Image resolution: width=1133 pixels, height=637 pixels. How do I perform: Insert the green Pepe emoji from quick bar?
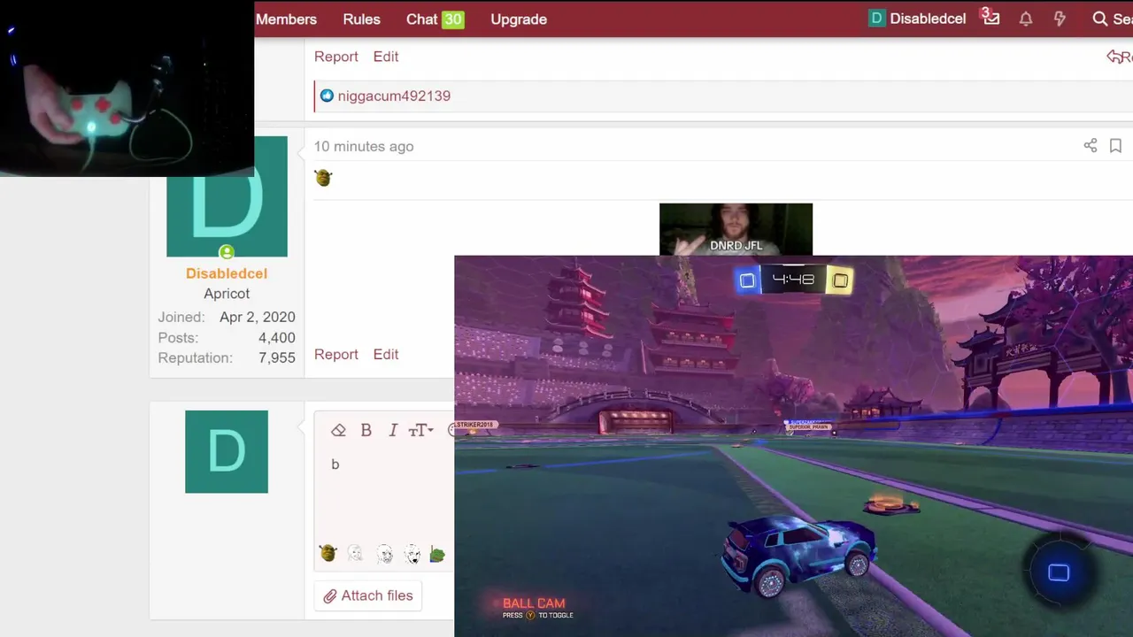point(437,554)
